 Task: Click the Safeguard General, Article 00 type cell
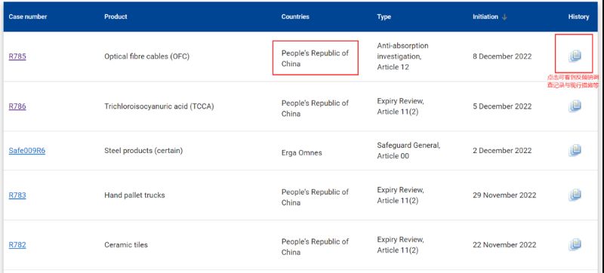(408, 151)
